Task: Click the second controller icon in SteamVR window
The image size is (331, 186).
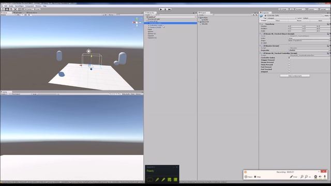Action: click(x=163, y=180)
